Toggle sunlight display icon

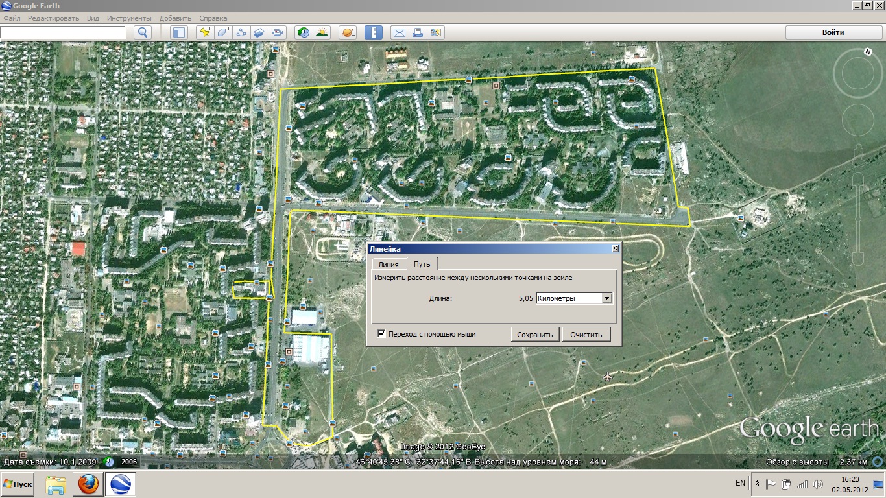coord(322,32)
